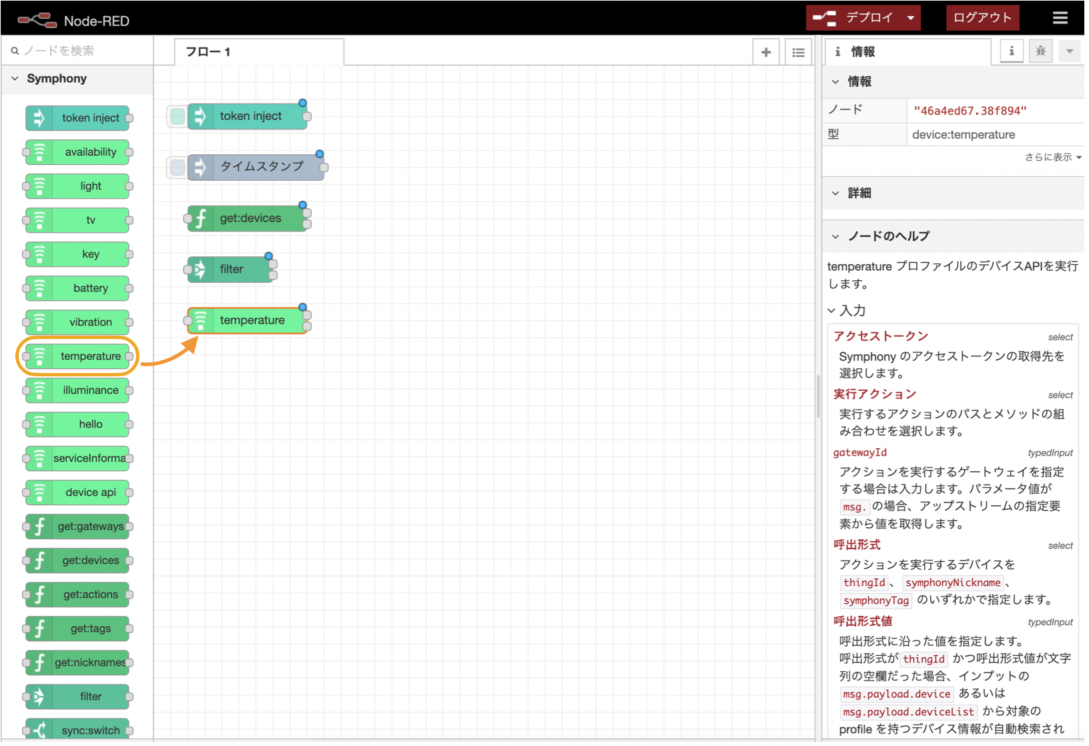This screenshot has width=1089, height=746.
Task: Click node ID "46a4ed67.38f894" value
Action: click(970, 111)
